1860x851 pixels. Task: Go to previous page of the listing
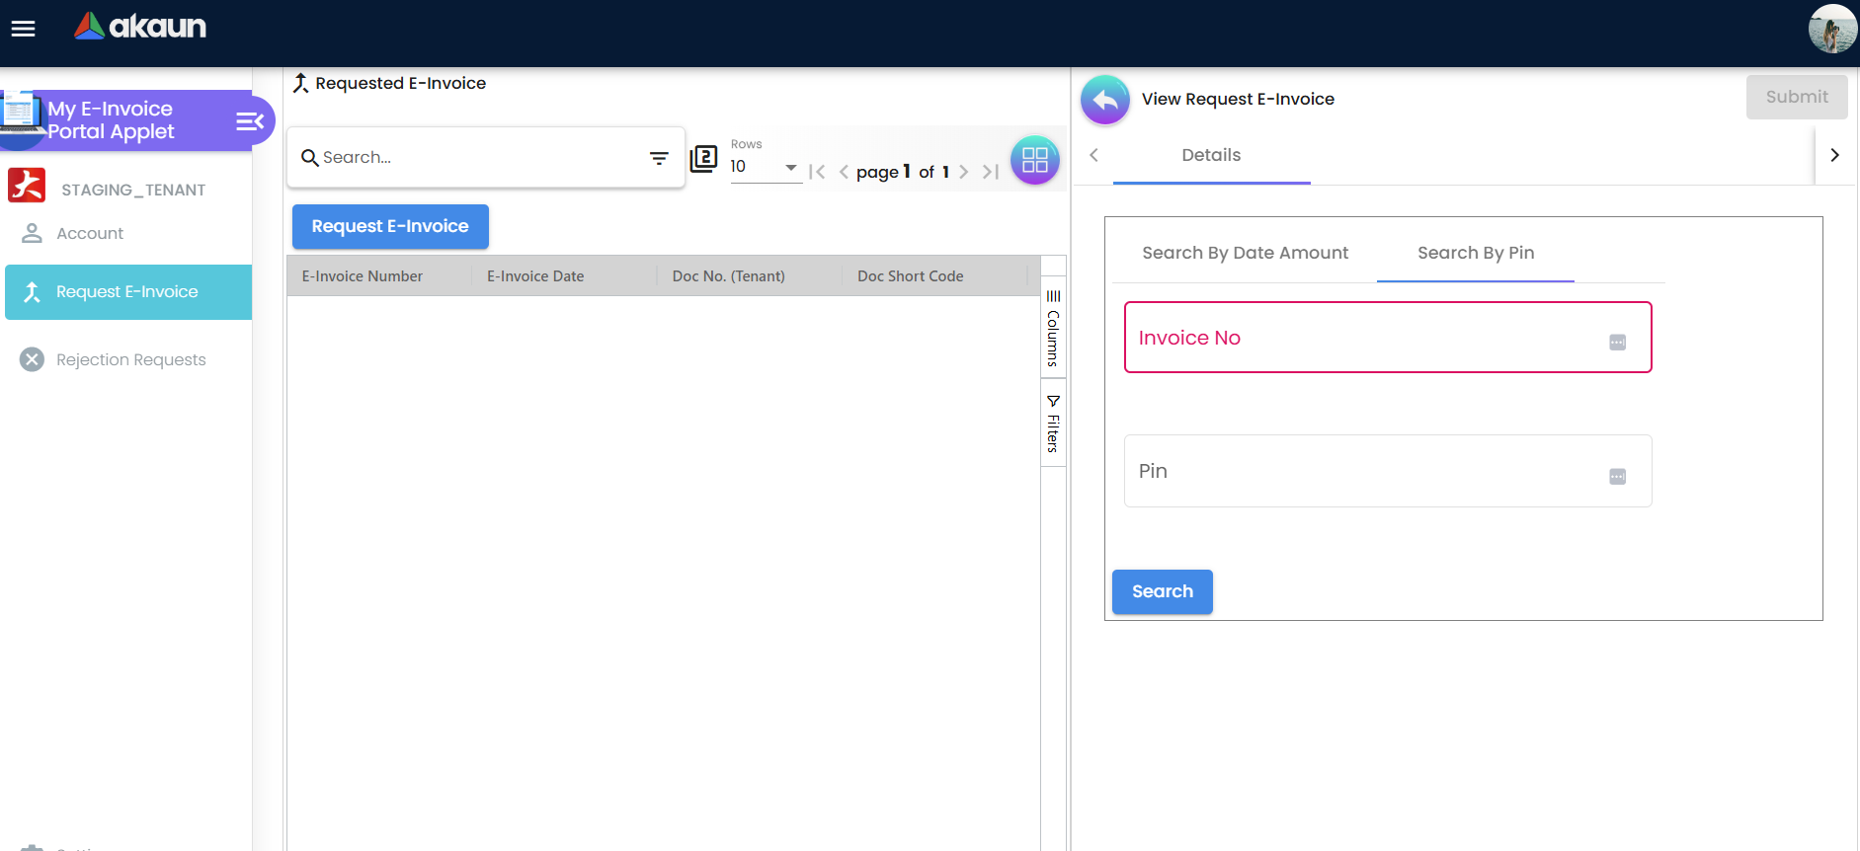(844, 172)
